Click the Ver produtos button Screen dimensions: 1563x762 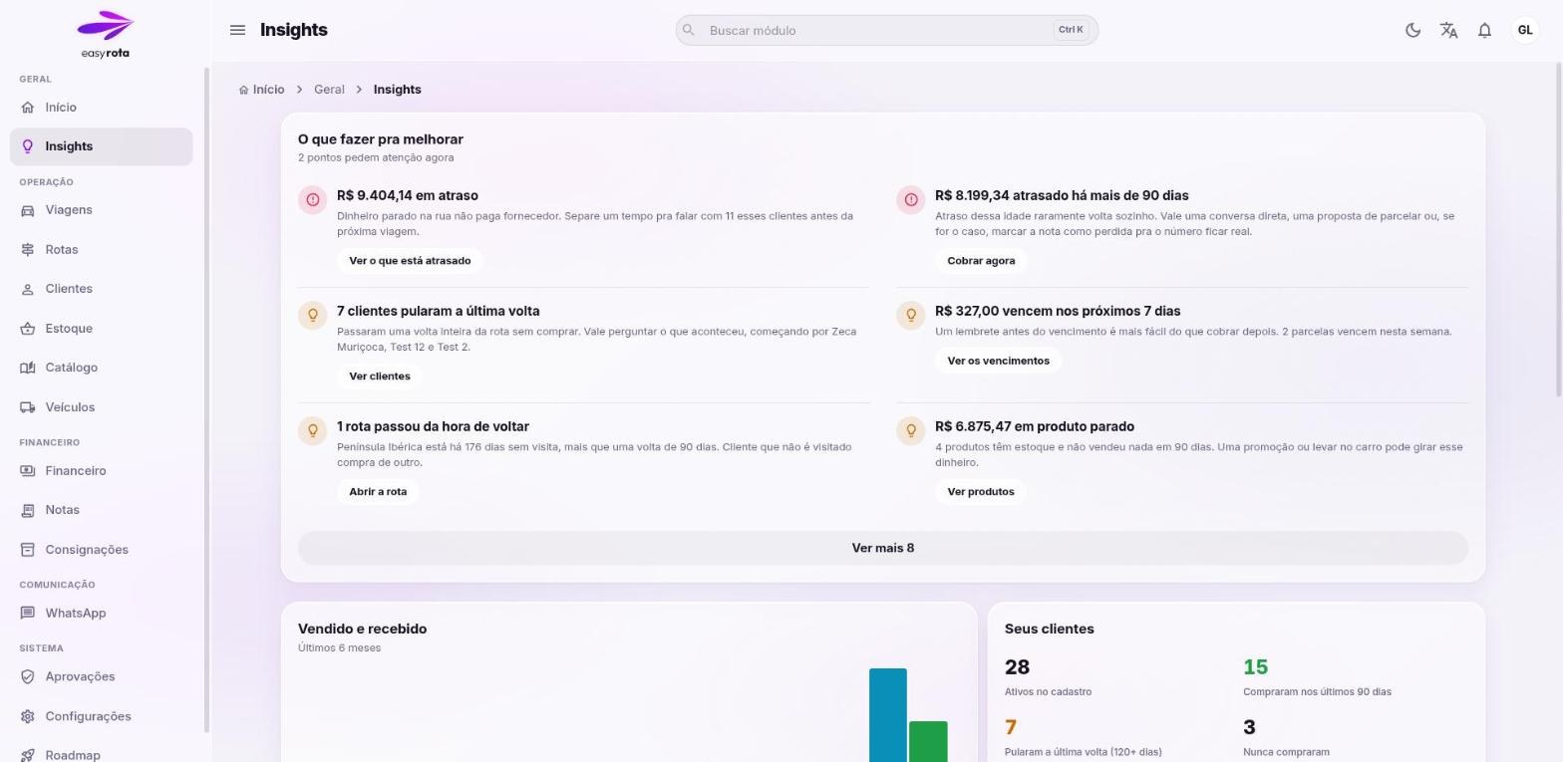point(981,492)
